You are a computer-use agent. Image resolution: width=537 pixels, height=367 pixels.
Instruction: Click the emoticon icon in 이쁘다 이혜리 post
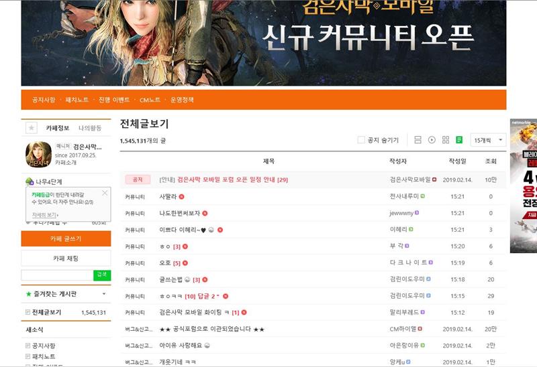211,230
